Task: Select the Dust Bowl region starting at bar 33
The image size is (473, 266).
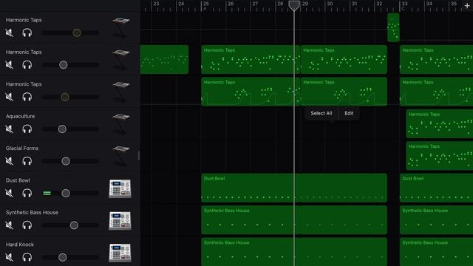Action: [x=436, y=188]
